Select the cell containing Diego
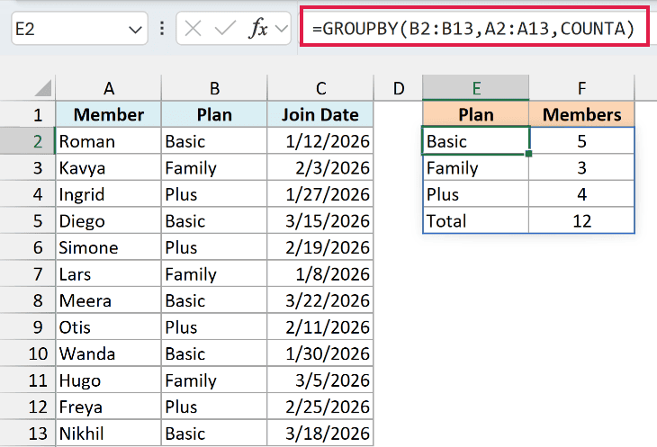This screenshot has height=447, width=657. coord(109,220)
